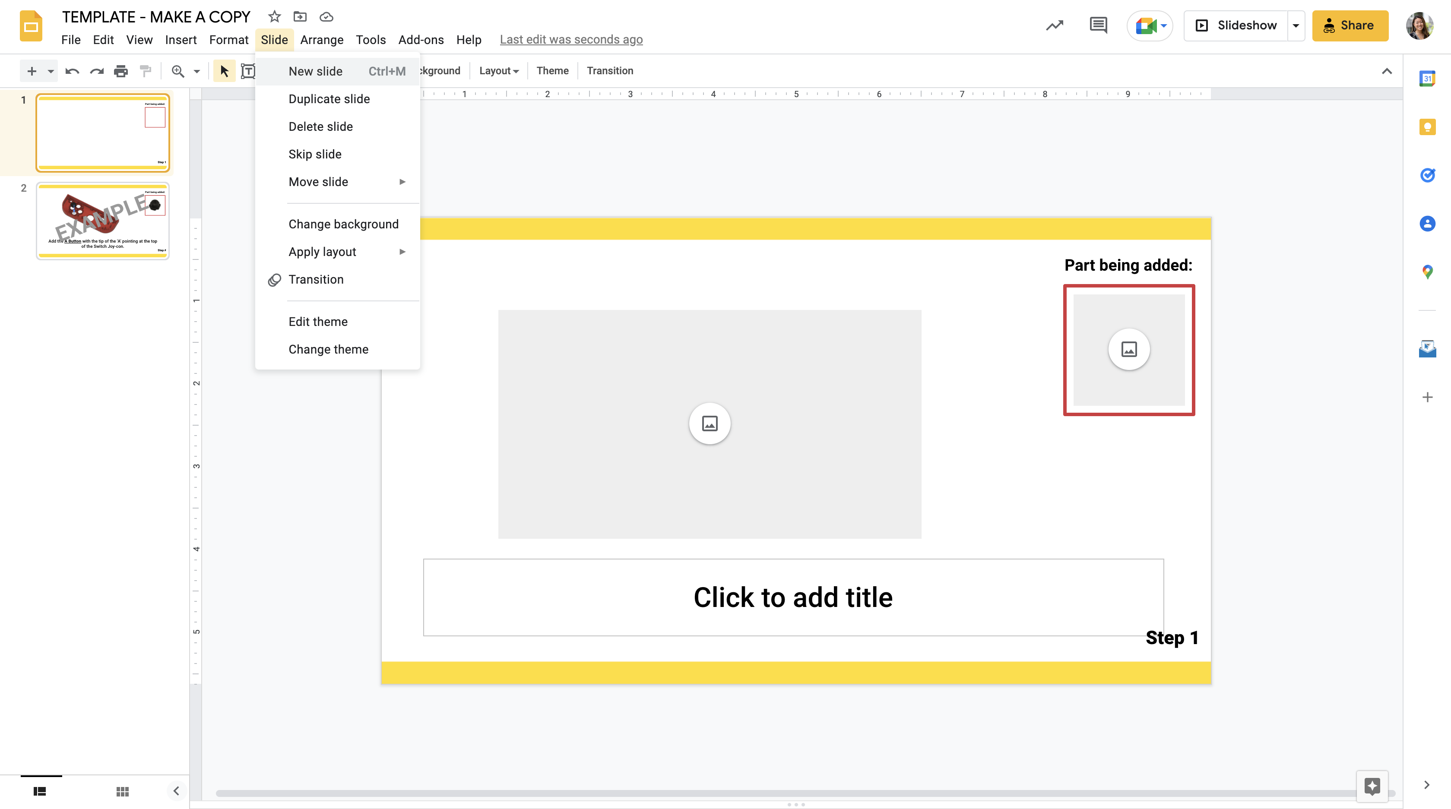Click the paint format roller icon
This screenshot has height=809, width=1451.
146,71
